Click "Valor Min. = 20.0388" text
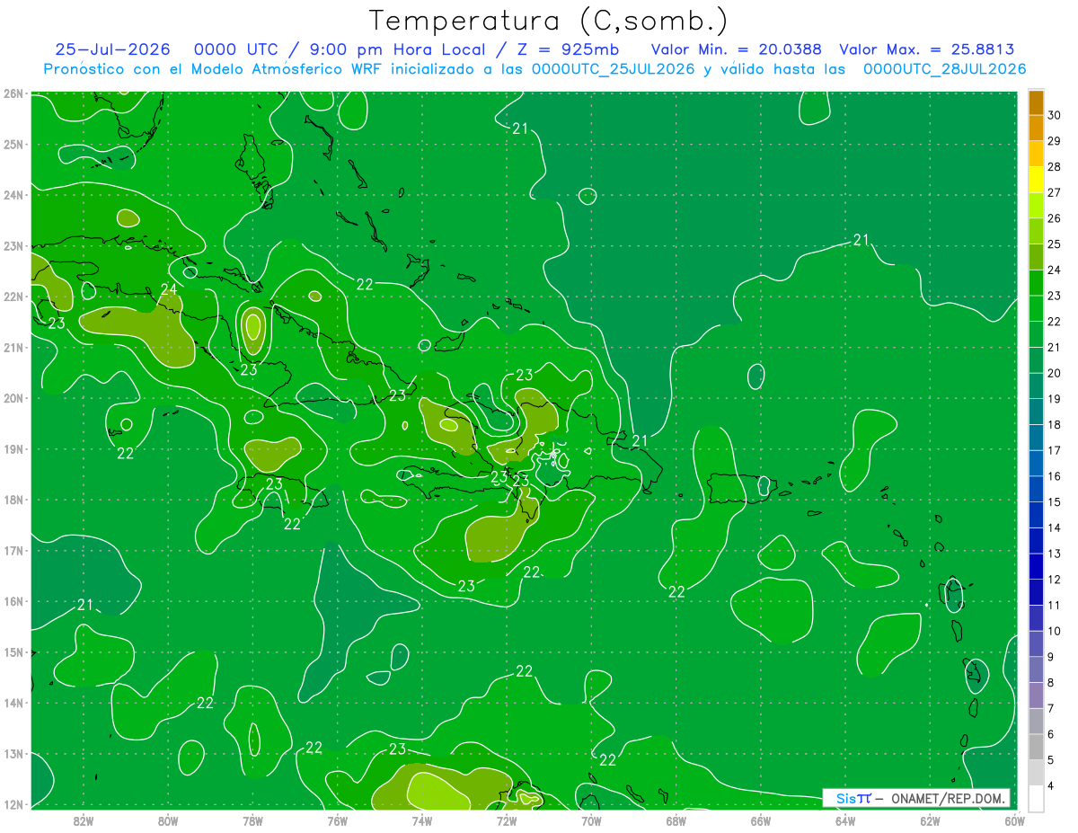1078x833 pixels. 736,50
